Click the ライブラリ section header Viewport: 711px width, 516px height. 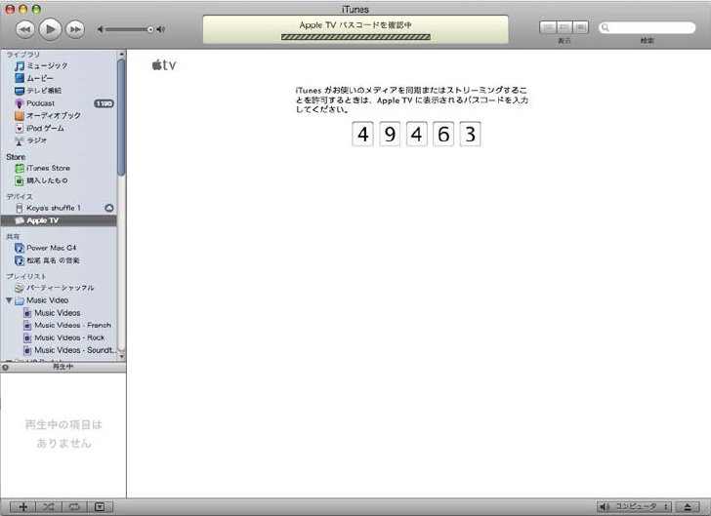22,55
